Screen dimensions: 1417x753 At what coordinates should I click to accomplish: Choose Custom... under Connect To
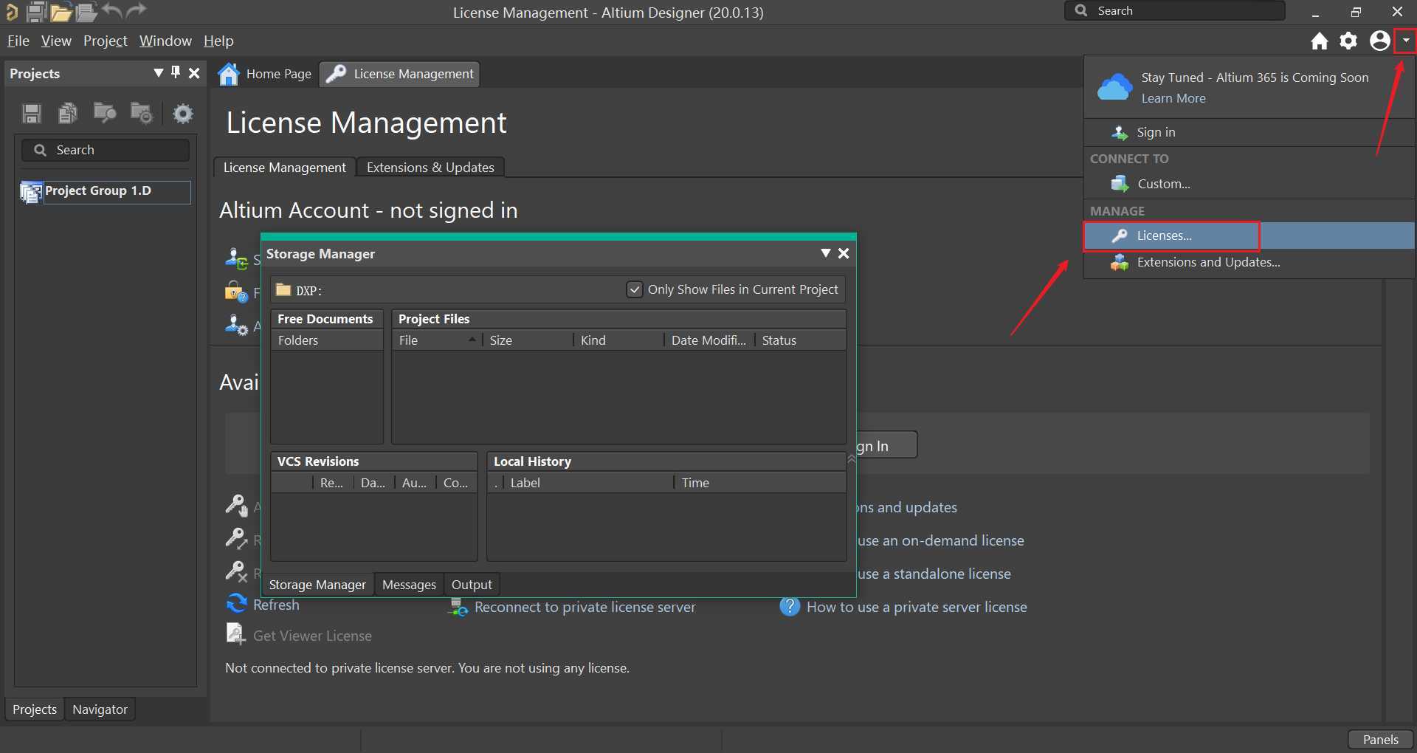tap(1249, 184)
